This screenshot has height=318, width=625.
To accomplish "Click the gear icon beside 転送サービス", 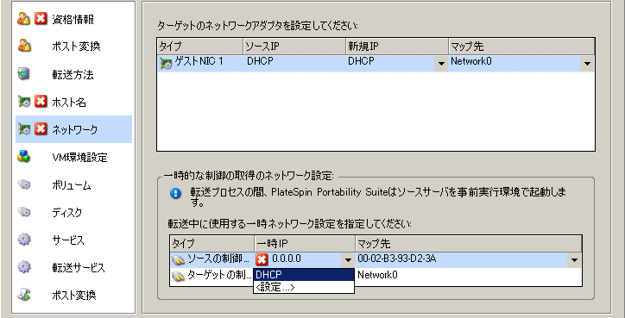I will [24, 266].
